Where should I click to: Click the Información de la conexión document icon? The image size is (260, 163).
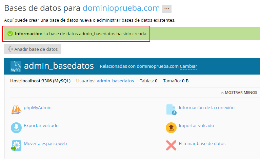[171, 109]
